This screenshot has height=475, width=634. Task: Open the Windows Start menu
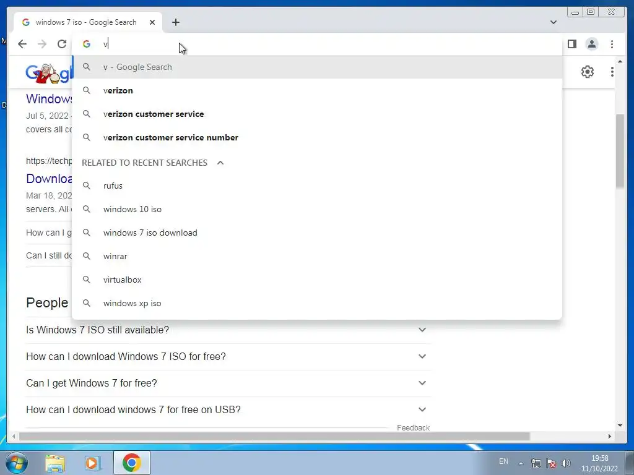(17, 463)
